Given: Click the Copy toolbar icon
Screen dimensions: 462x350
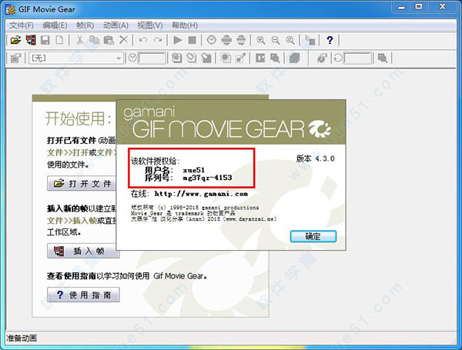Looking at the screenshot, I should [94, 40].
